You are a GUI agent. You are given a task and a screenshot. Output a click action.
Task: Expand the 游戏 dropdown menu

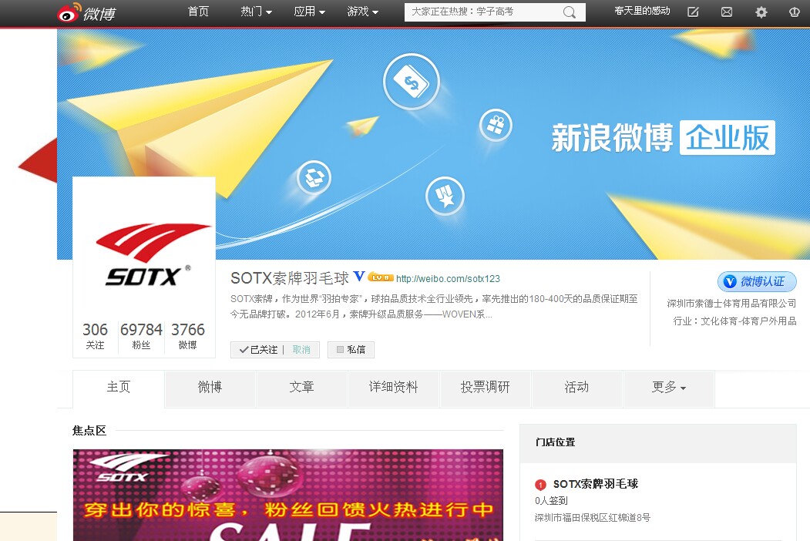pyautogui.click(x=363, y=12)
